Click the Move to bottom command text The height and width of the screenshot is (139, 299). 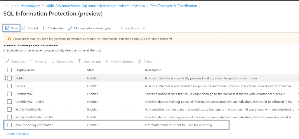(x=122, y=62)
